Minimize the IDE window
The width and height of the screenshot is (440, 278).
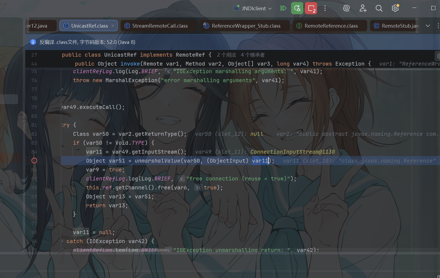coord(414,8)
